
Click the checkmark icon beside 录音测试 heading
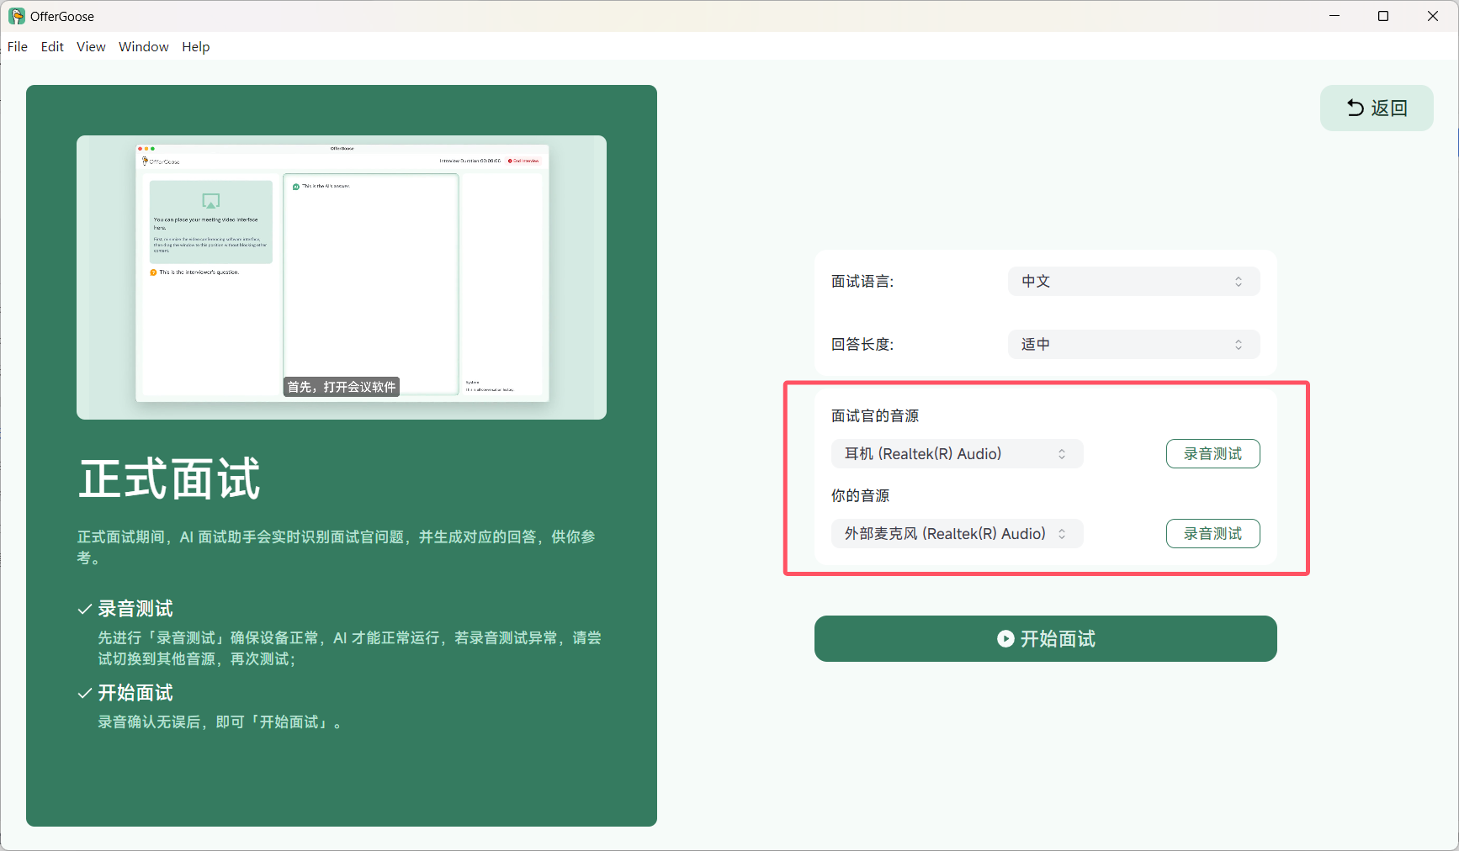[84, 608]
